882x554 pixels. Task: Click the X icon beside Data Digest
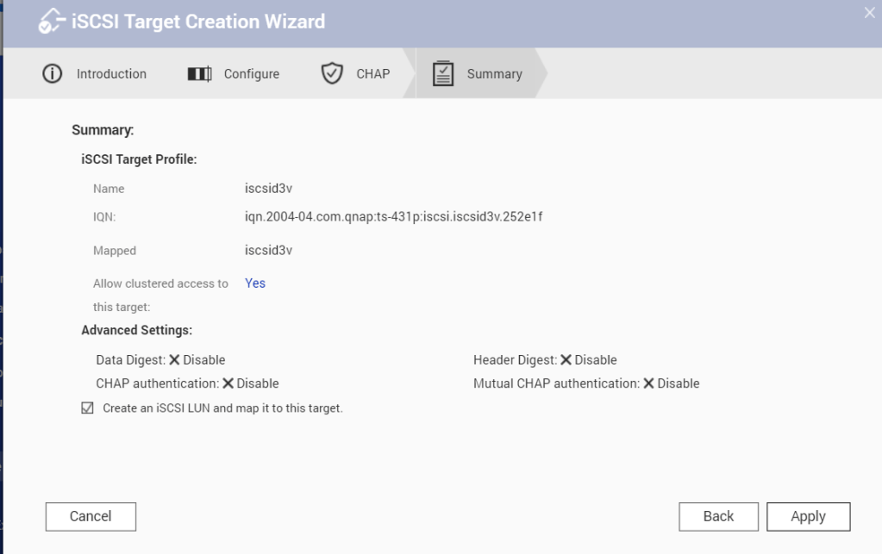[x=174, y=360]
